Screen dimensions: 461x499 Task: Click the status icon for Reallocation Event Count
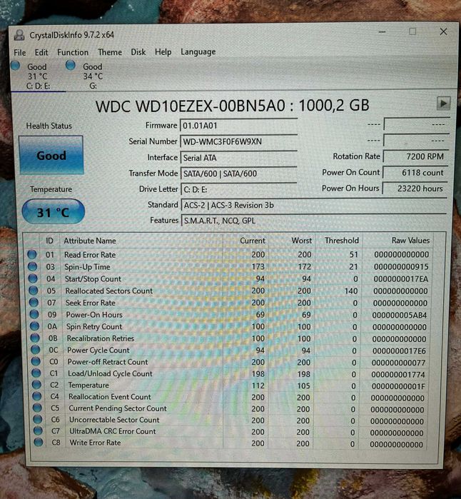37,396
